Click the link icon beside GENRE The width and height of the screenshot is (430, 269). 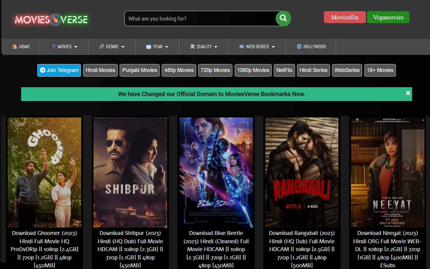[x=102, y=46]
